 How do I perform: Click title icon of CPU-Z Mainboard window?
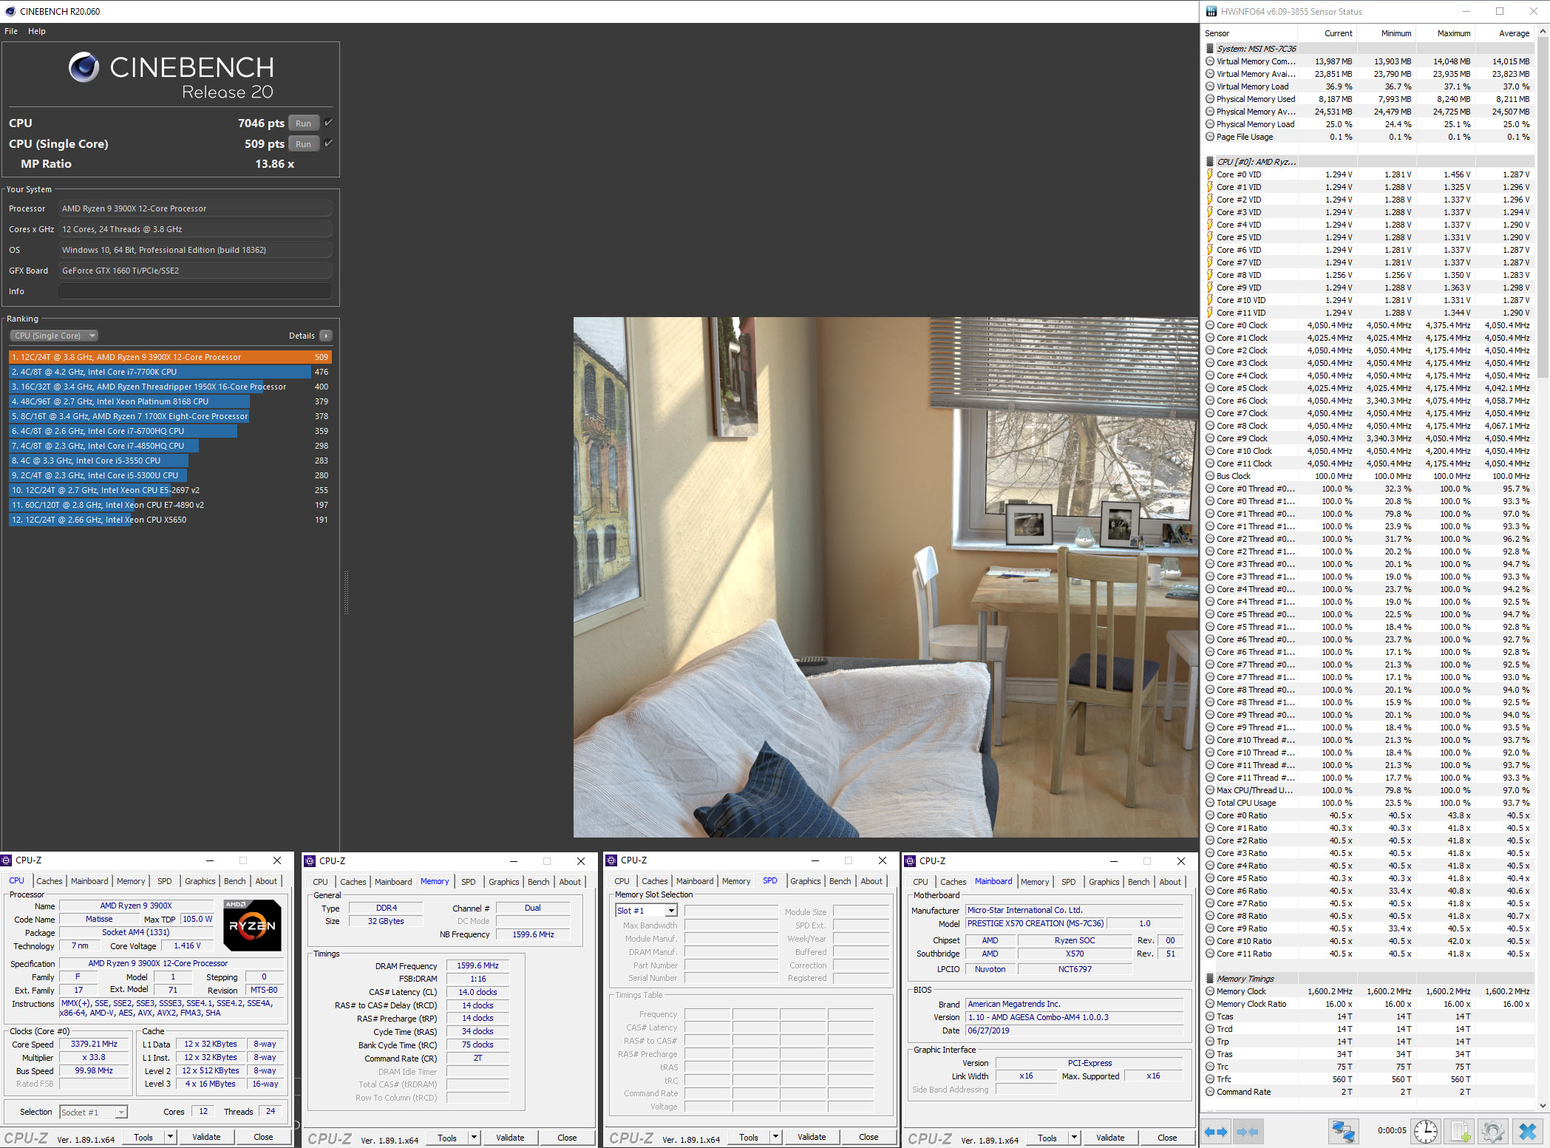[910, 860]
